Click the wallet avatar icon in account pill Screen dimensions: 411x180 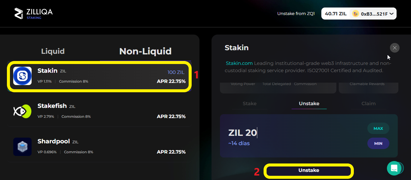coord(355,13)
